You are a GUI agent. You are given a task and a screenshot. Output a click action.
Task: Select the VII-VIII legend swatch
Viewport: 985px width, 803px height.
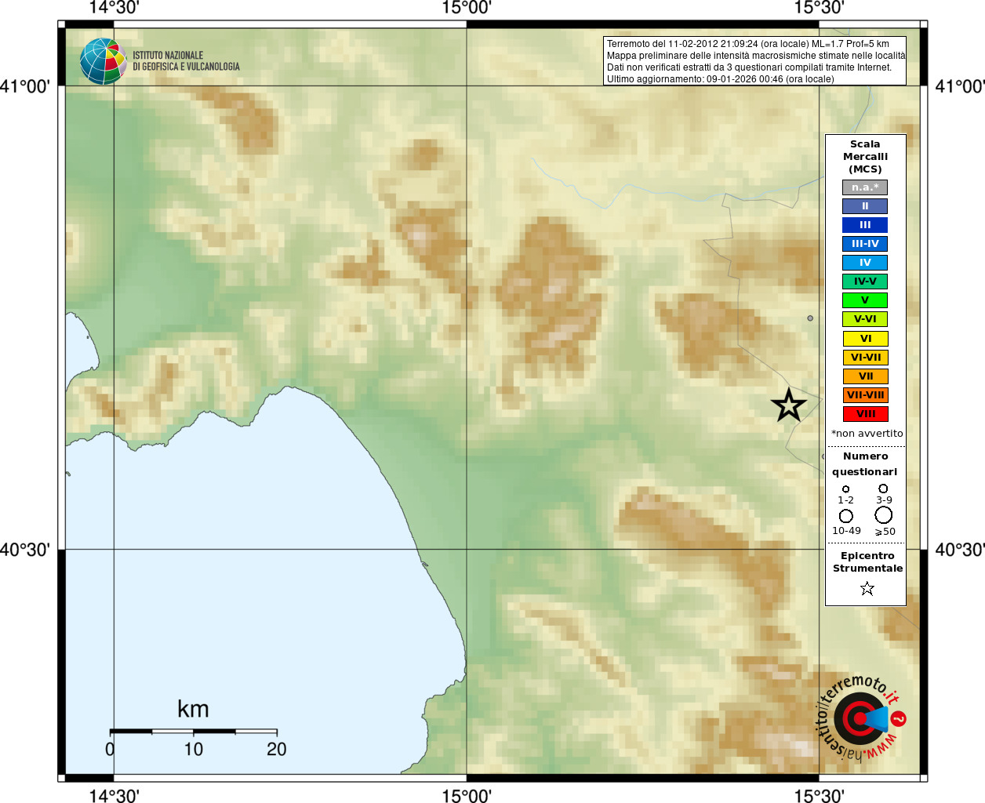point(865,395)
